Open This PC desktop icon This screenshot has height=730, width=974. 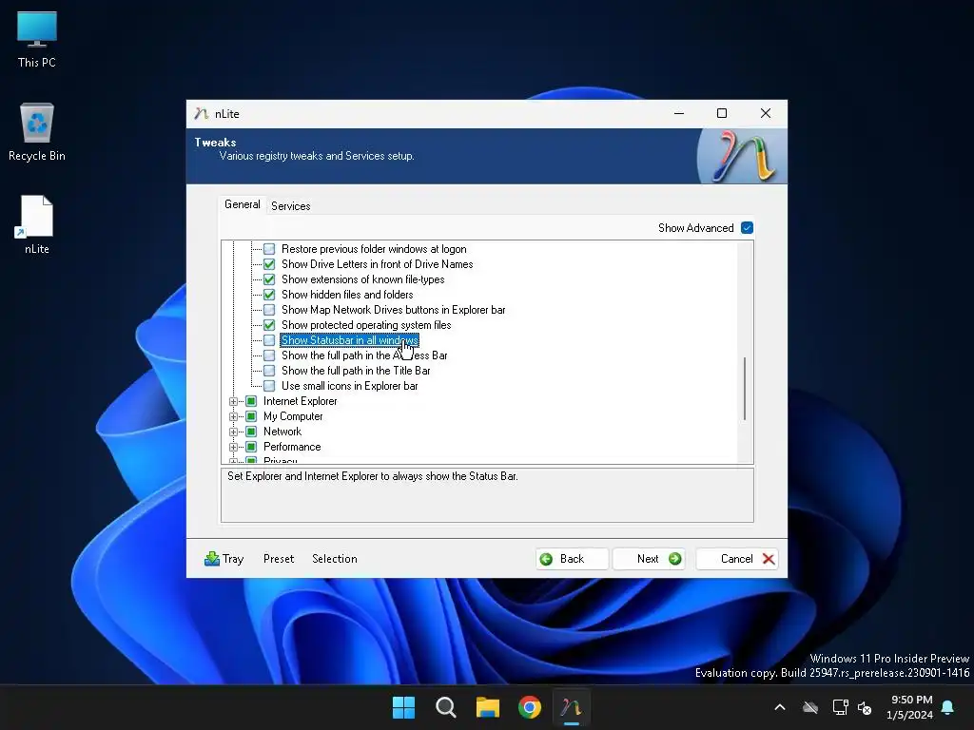(37, 38)
